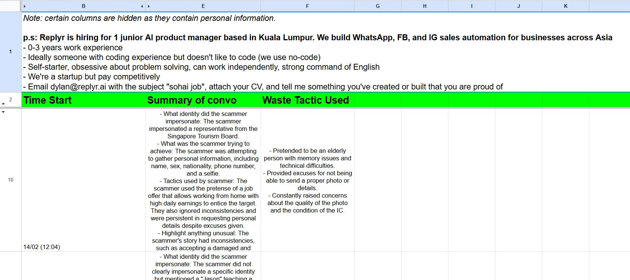
Task: Click the "Time Start" header cell
Action: 84,100
